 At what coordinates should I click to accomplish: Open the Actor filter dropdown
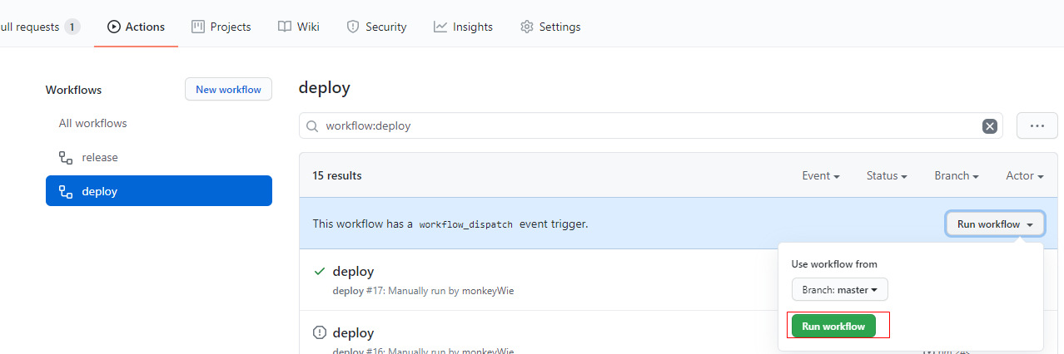pyautogui.click(x=1024, y=176)
